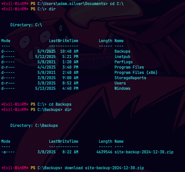
Task: Click the 'Mode' header of the C:\ listing
Action: click(x=6, y=41)
